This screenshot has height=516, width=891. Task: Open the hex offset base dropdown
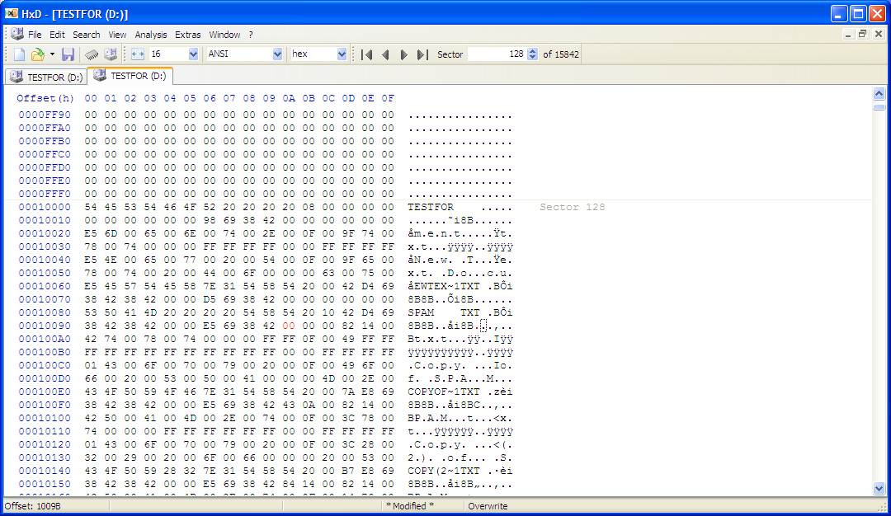(x=342, y=54)
